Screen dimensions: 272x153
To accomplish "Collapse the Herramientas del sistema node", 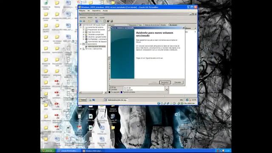I will coord(81,27).
